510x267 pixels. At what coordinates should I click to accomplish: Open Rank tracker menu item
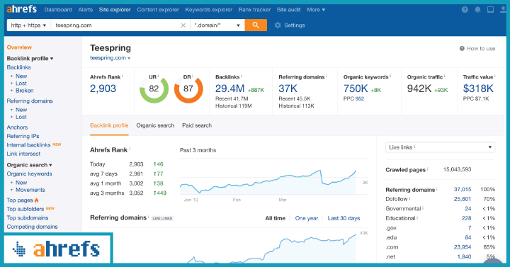(255, 10)
